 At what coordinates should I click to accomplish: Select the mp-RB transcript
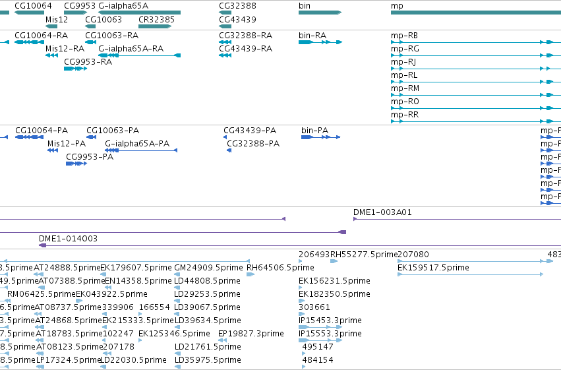(x=404, y=36)
